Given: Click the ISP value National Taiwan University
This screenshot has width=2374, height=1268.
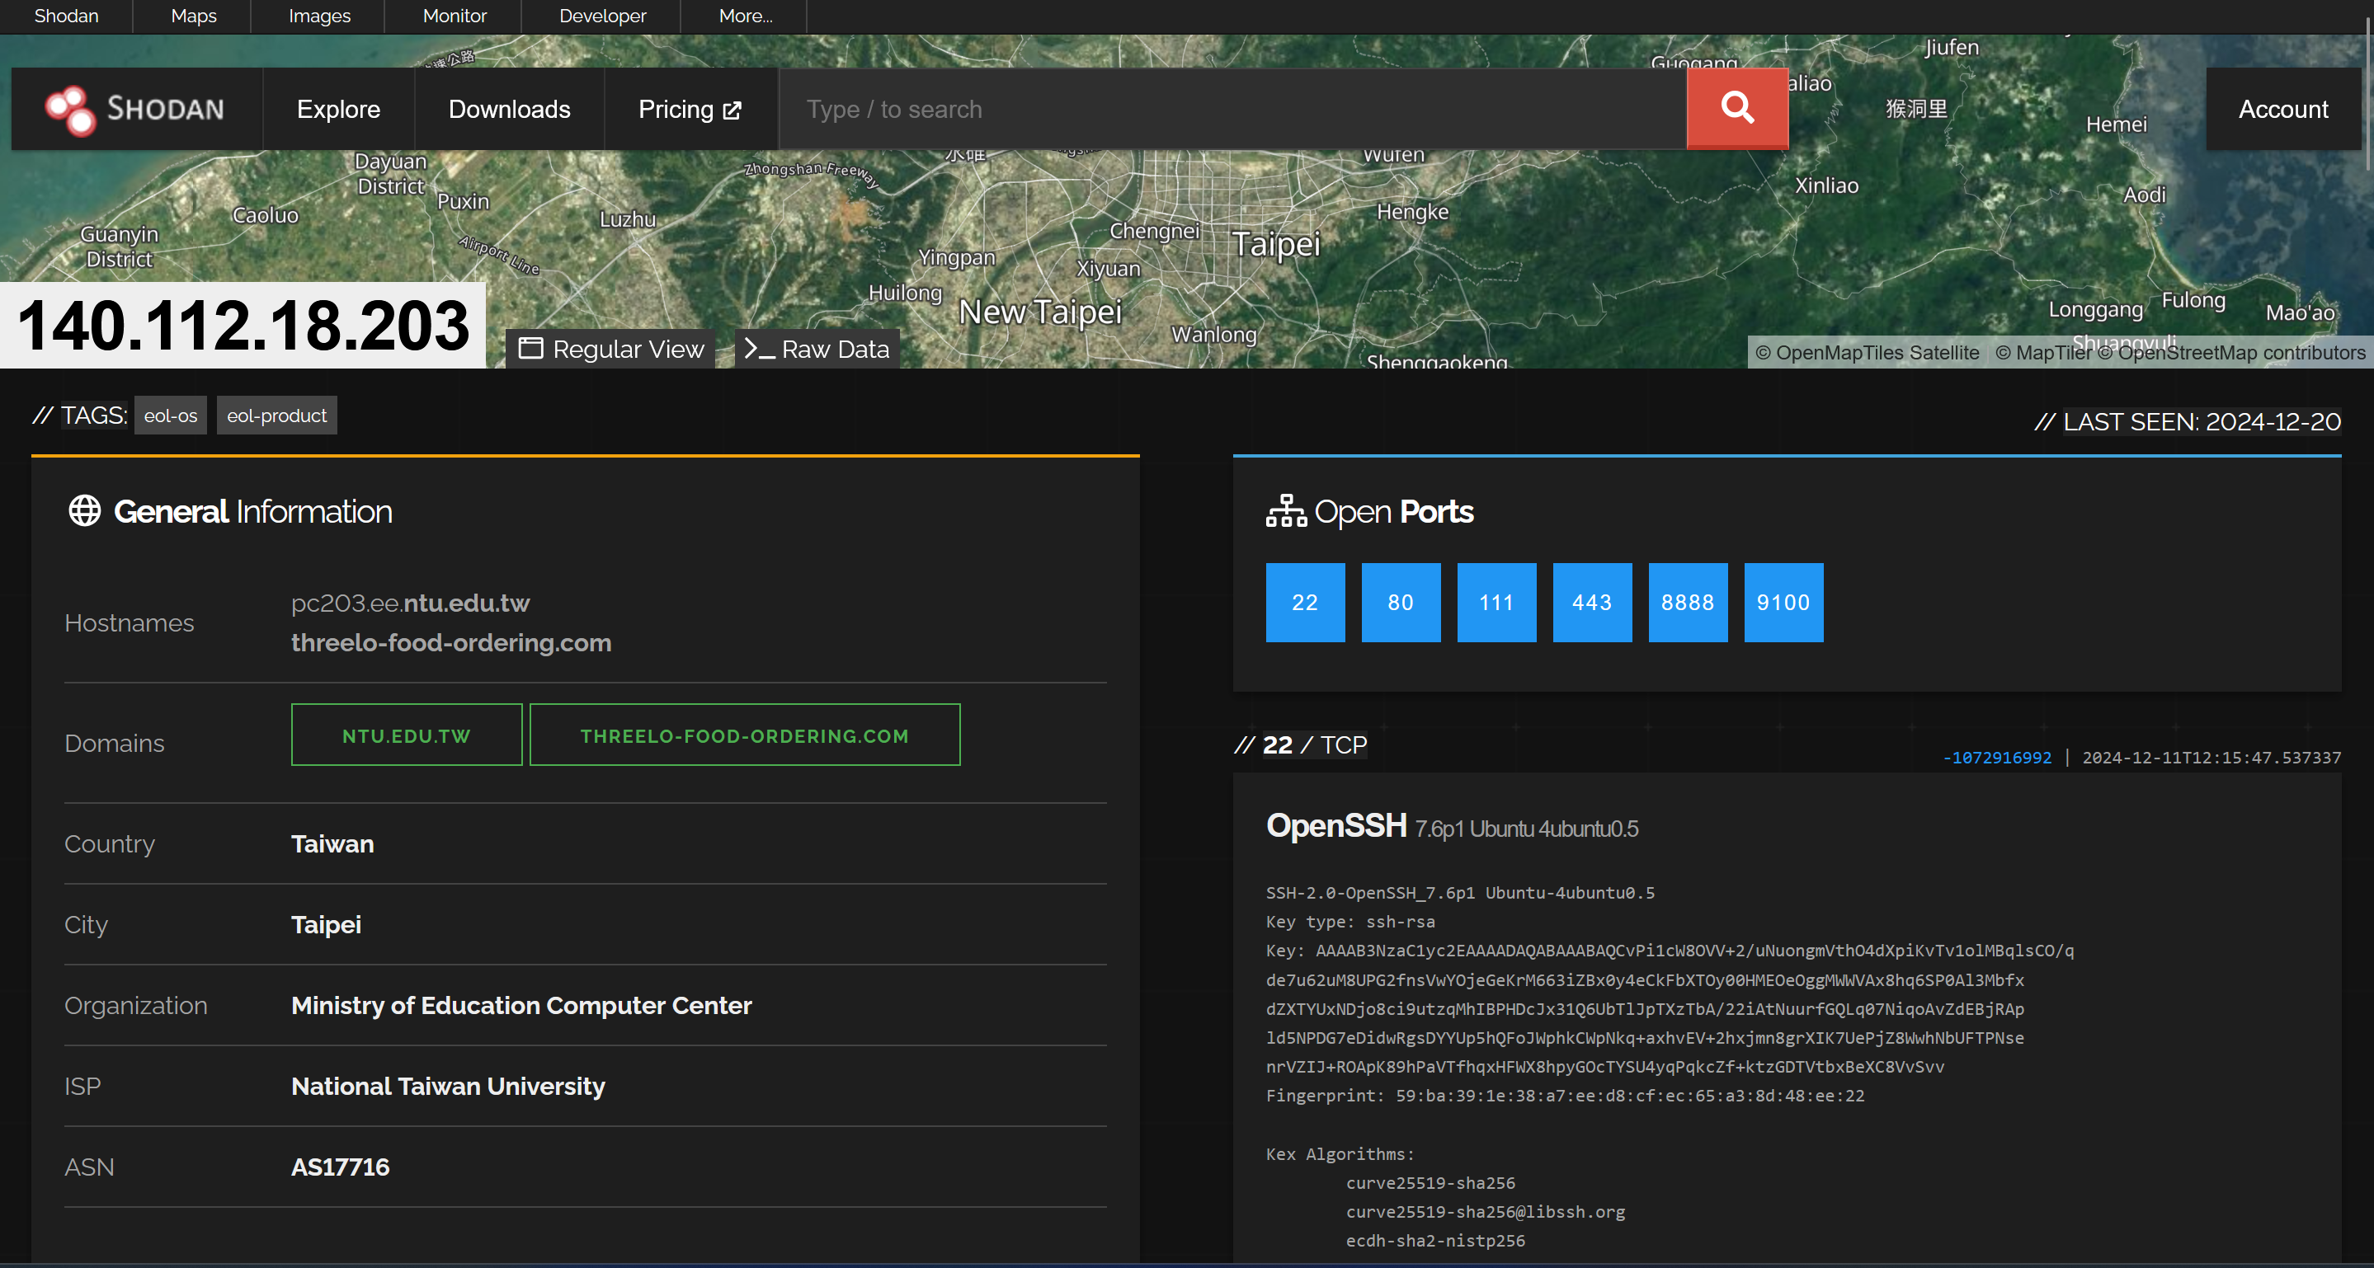Looking at the screenshot, I should pos(448,1087).
